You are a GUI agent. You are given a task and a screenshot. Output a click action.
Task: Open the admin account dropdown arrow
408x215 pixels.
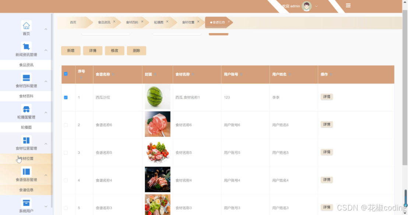click(x=316, y=6)
